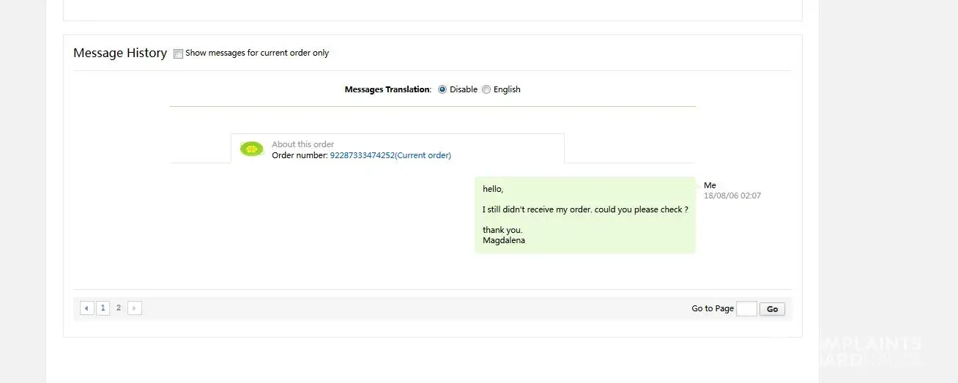Select the English translation radio button
Image resolution: width=958 pixels, height=383 pixels.
click(x=486, y=89)
